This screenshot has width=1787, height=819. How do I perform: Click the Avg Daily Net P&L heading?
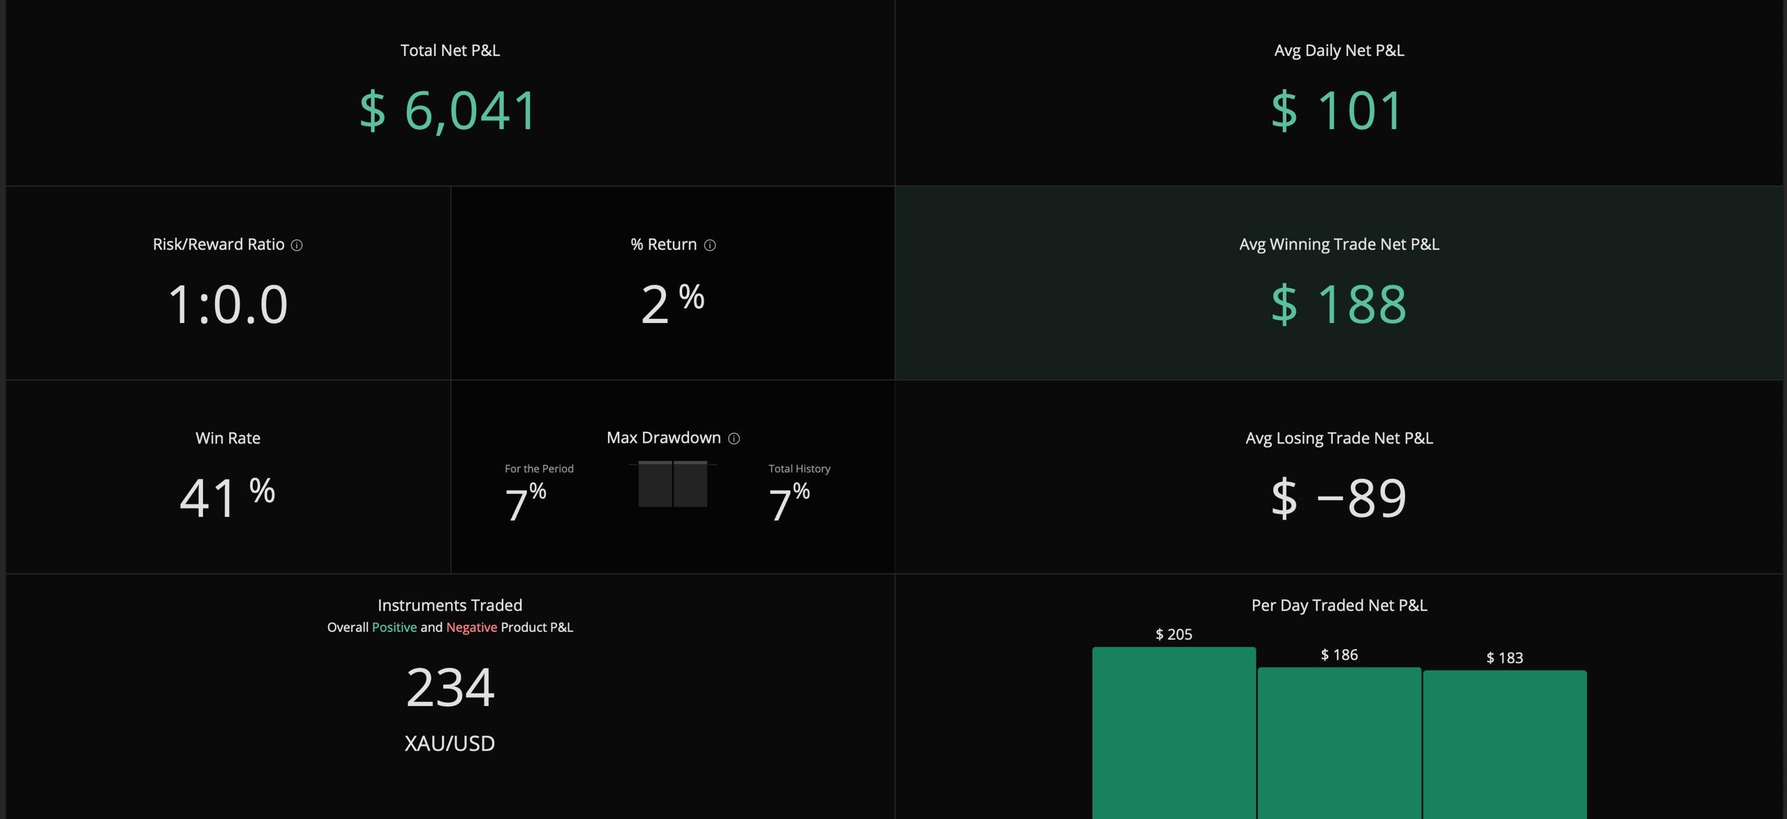pyautogui.click(x=1339, y=50)
